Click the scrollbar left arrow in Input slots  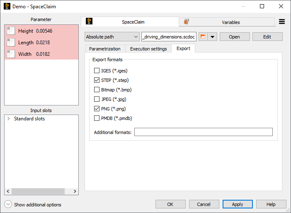(x=8, y=191)
